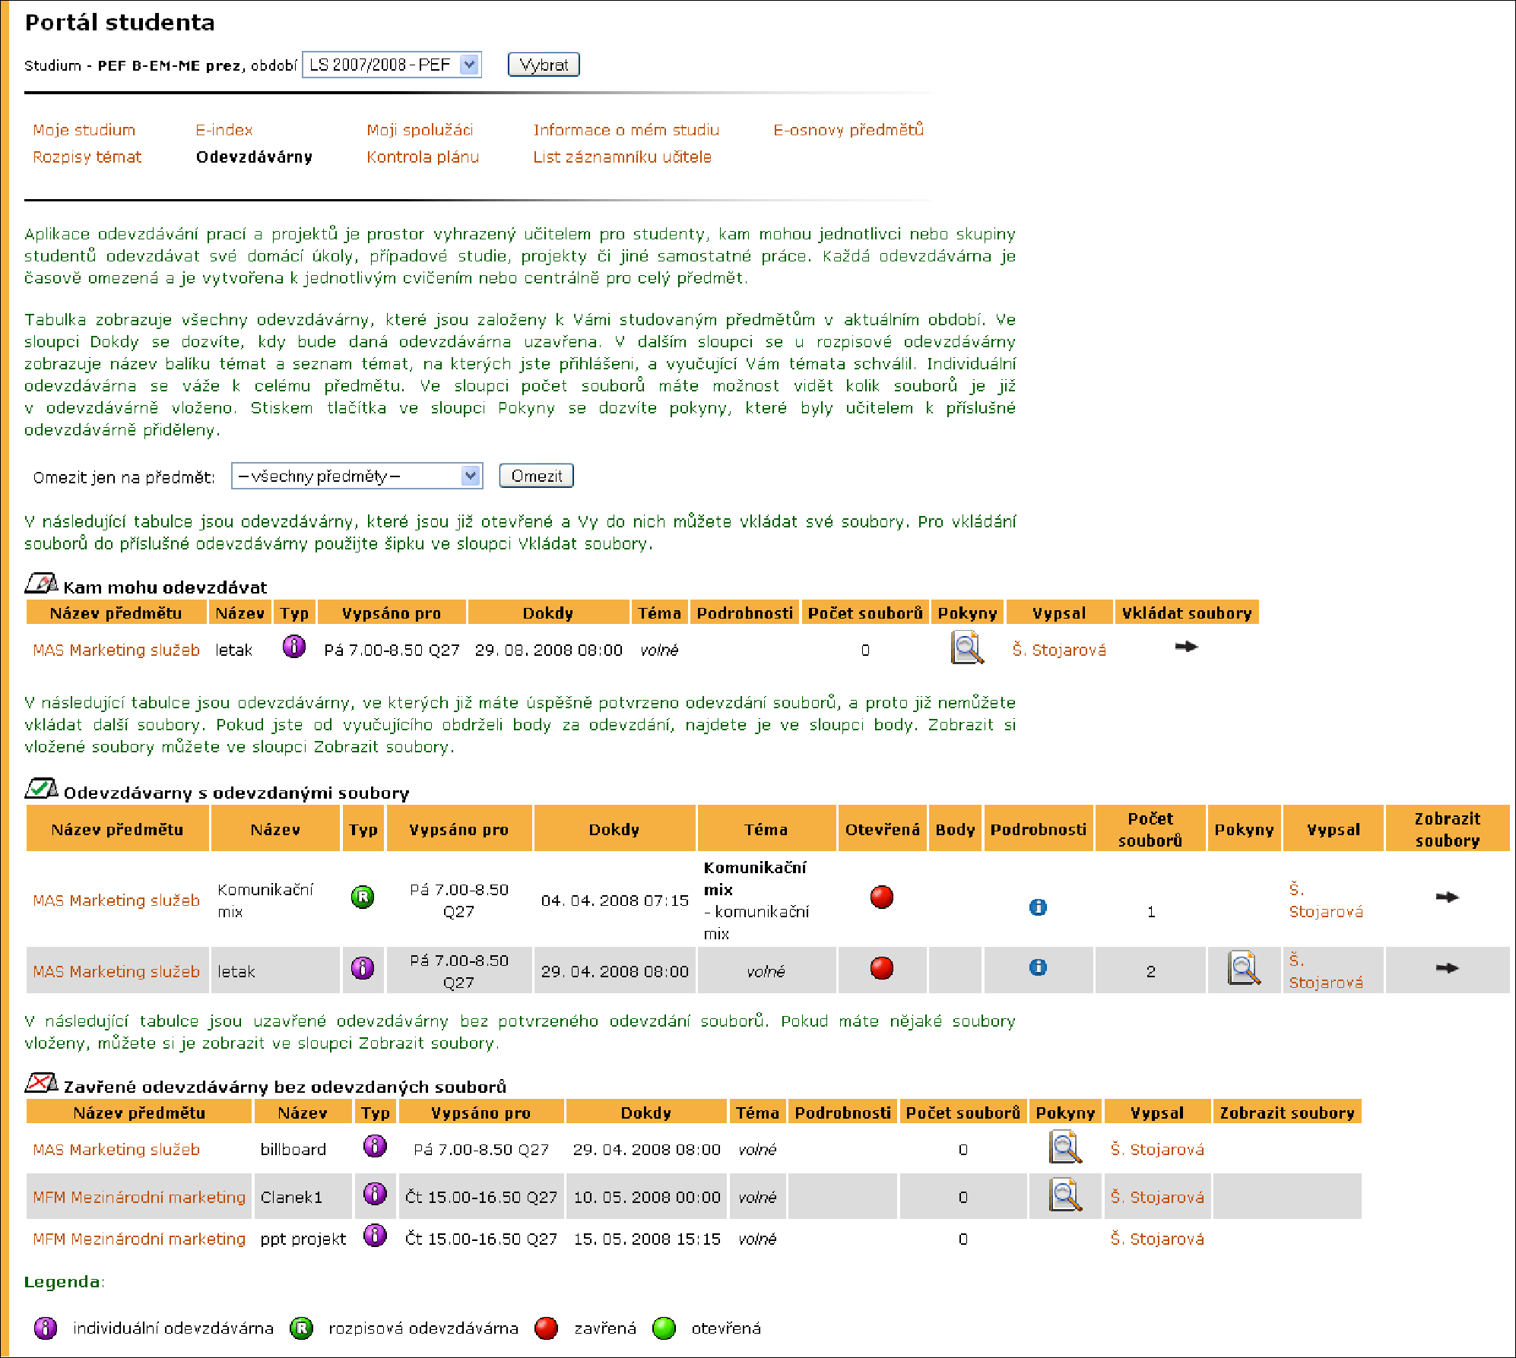Open instructions magnifier for Clanek1 row
This screenshot has height=1358, width=1516.
click(1065, 1195)
